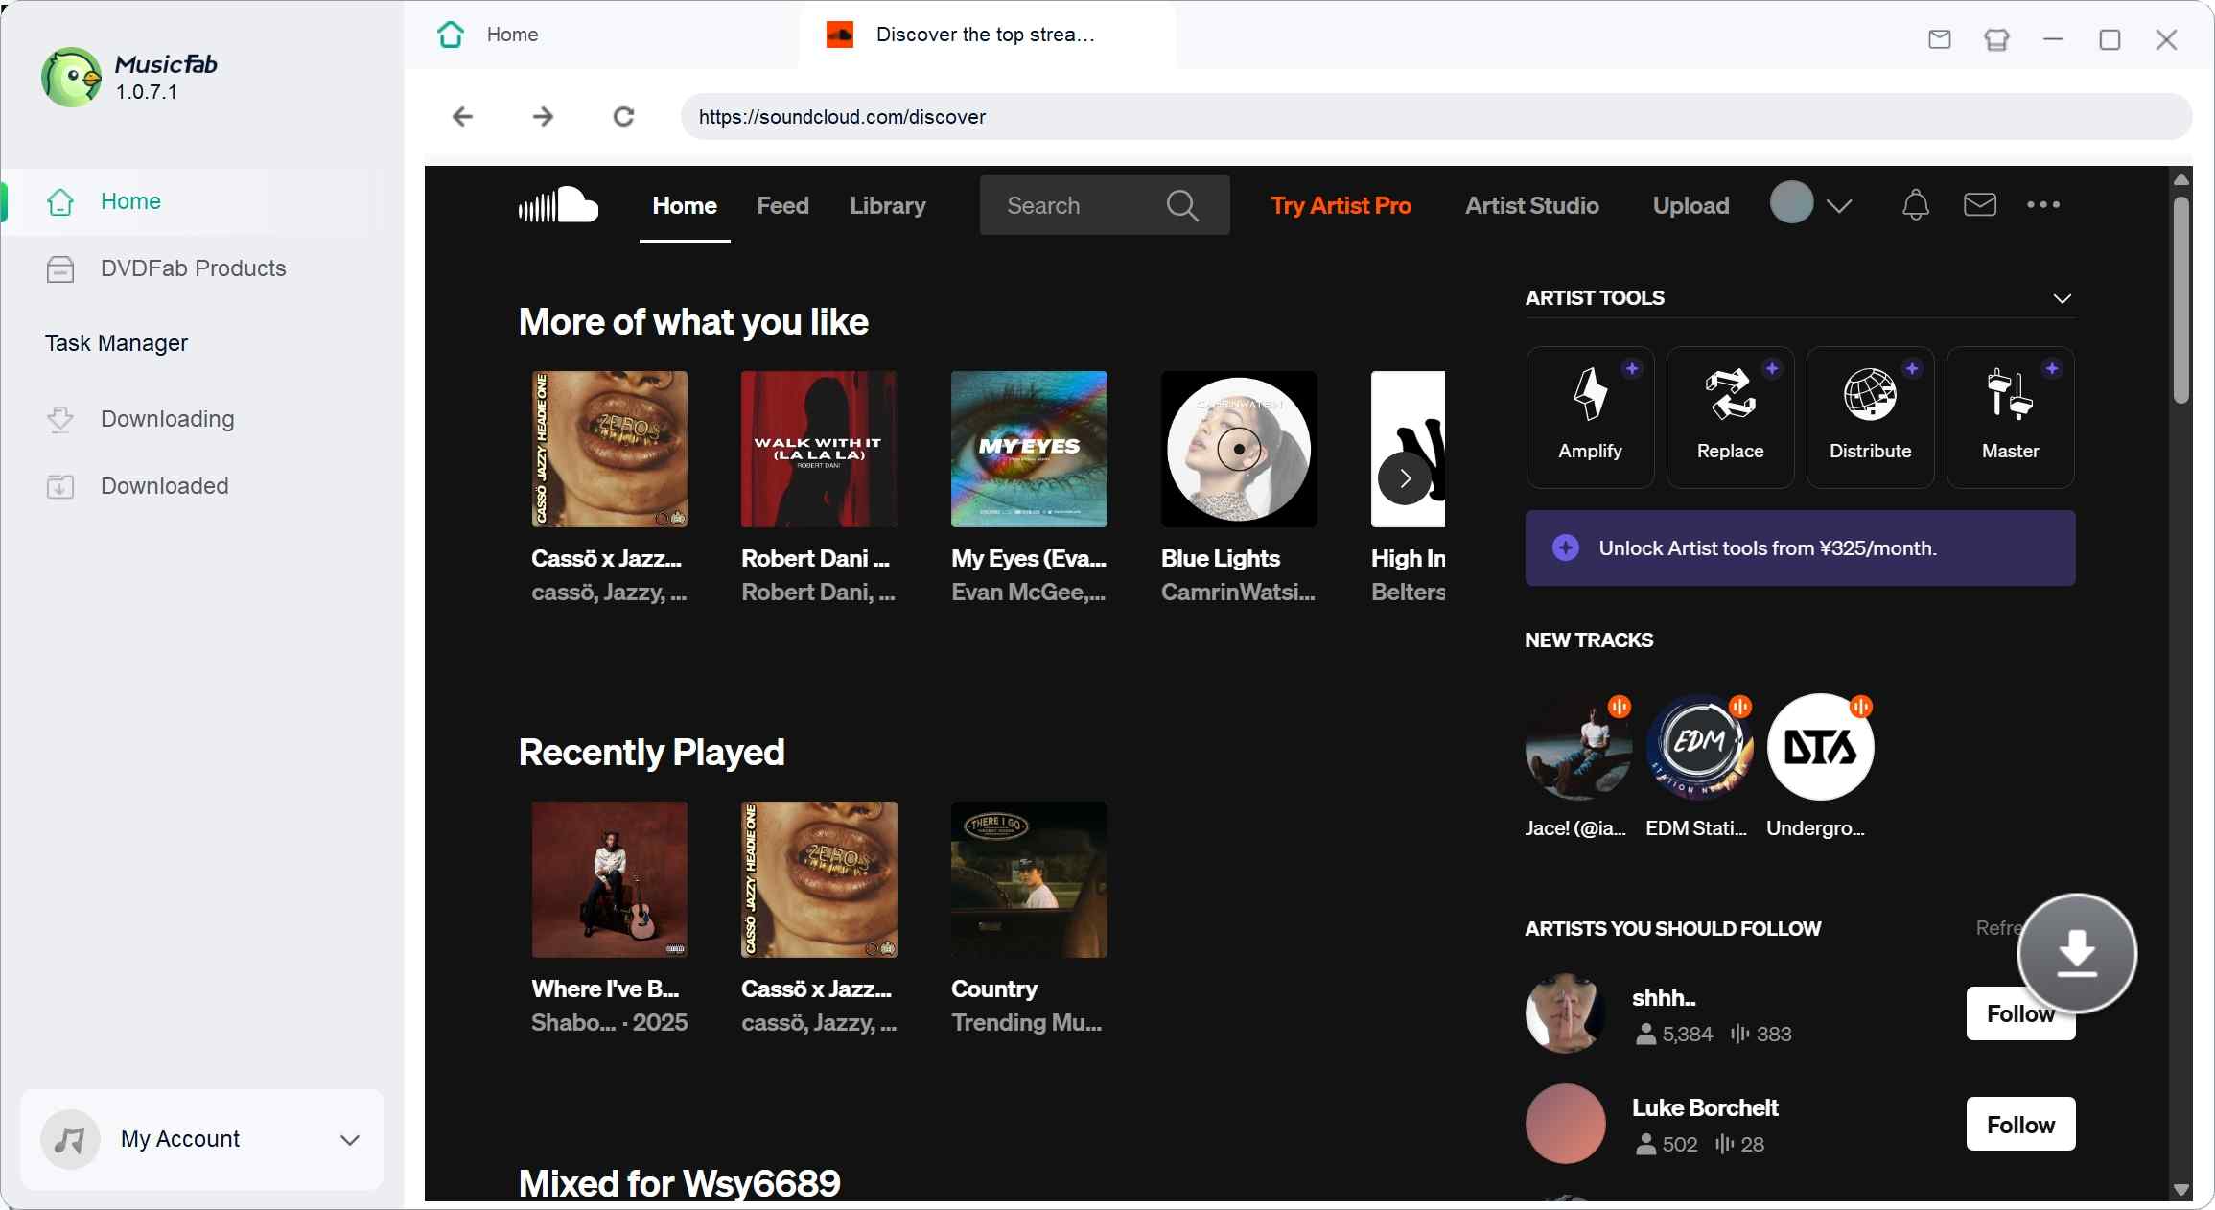Screen dimensions: 2215x1210
Task: Show the Downloading task list
Action: pyautogui.click(x=201, y=419)
